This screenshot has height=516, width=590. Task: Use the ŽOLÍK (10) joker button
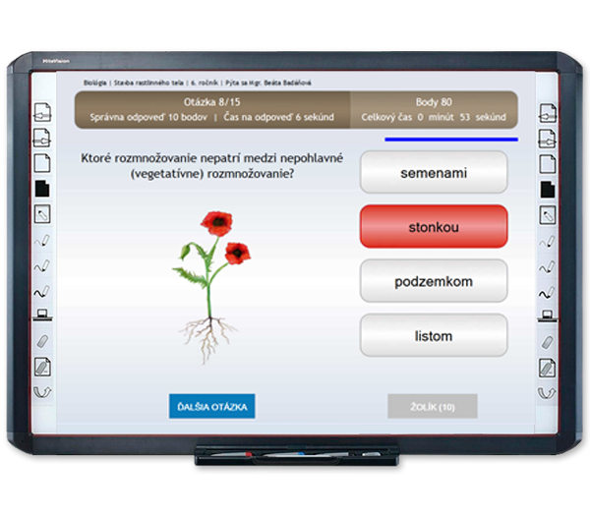click(432, 406)
